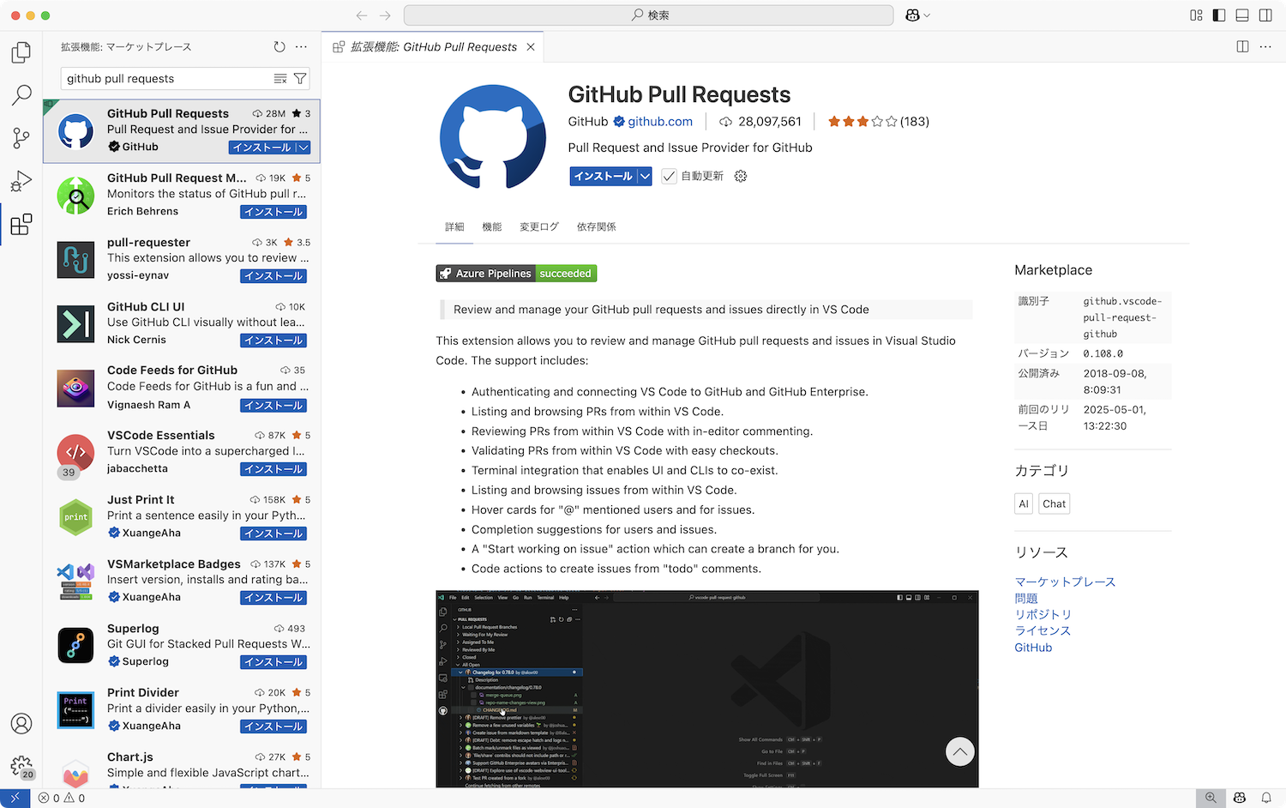Image resolution: width=1286 pixels, height=808 pixels.
Task: Install the Just Print It extension
Action: (x=274, y=534)
